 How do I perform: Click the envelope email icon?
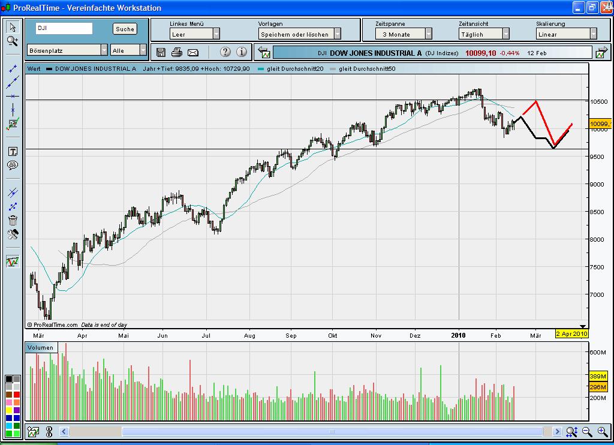coord(193,53)
